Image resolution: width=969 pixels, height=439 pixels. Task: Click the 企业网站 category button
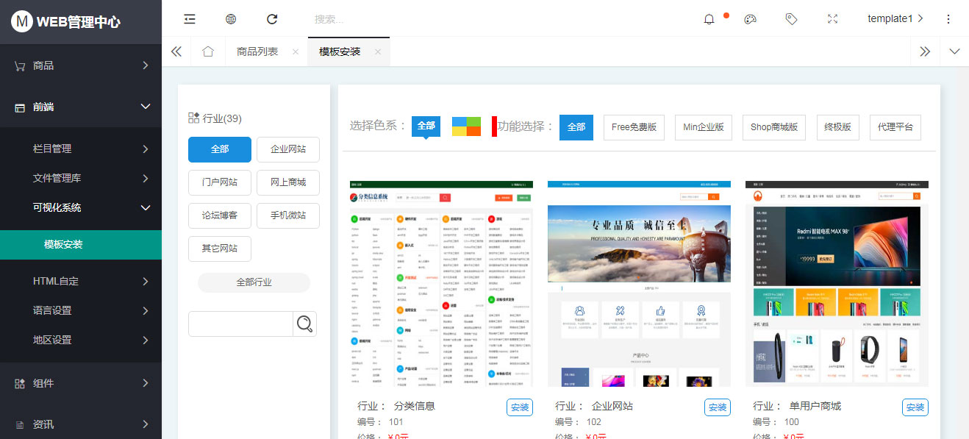(x=287, y=149)
